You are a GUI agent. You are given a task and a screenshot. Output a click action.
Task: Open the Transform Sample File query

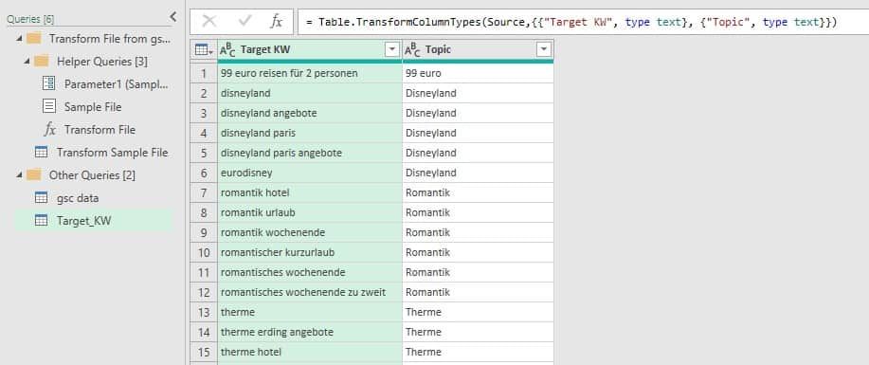coord(112,152)
